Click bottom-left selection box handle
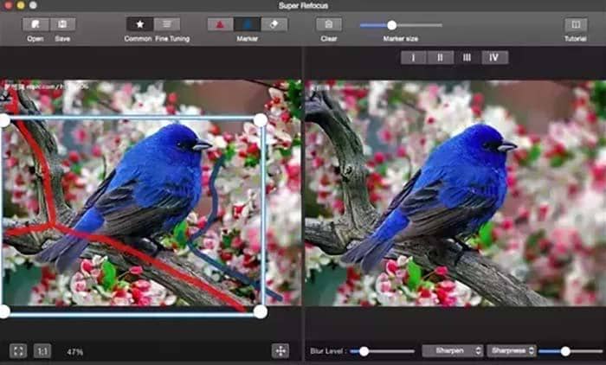Screen dimensions: 606x365 pyautogui.click(x=3, y=311)
